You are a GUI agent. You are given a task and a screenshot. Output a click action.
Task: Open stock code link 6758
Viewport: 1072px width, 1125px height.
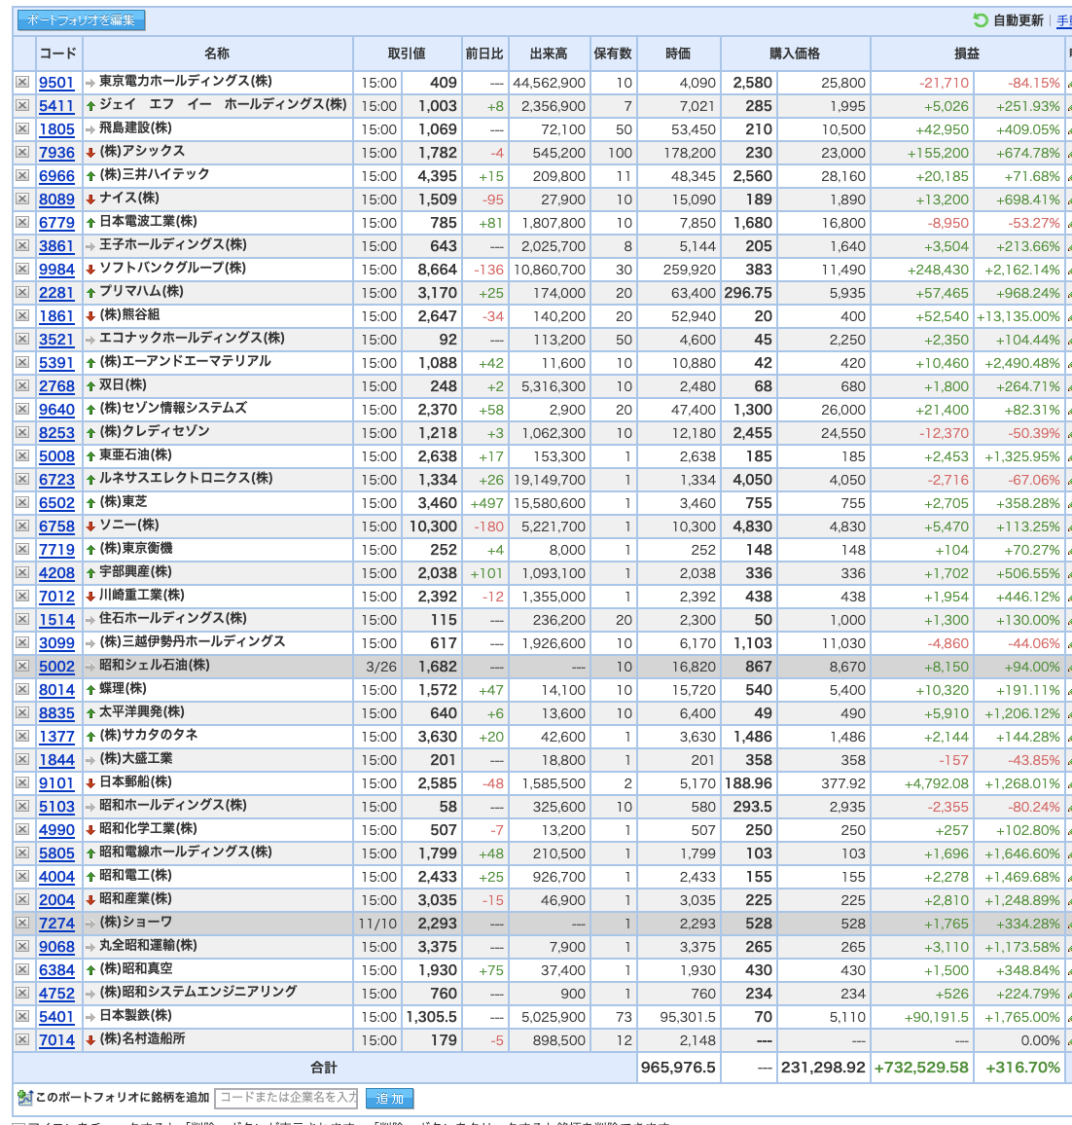point(56,526)
